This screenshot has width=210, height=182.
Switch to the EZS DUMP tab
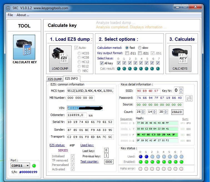55,79
